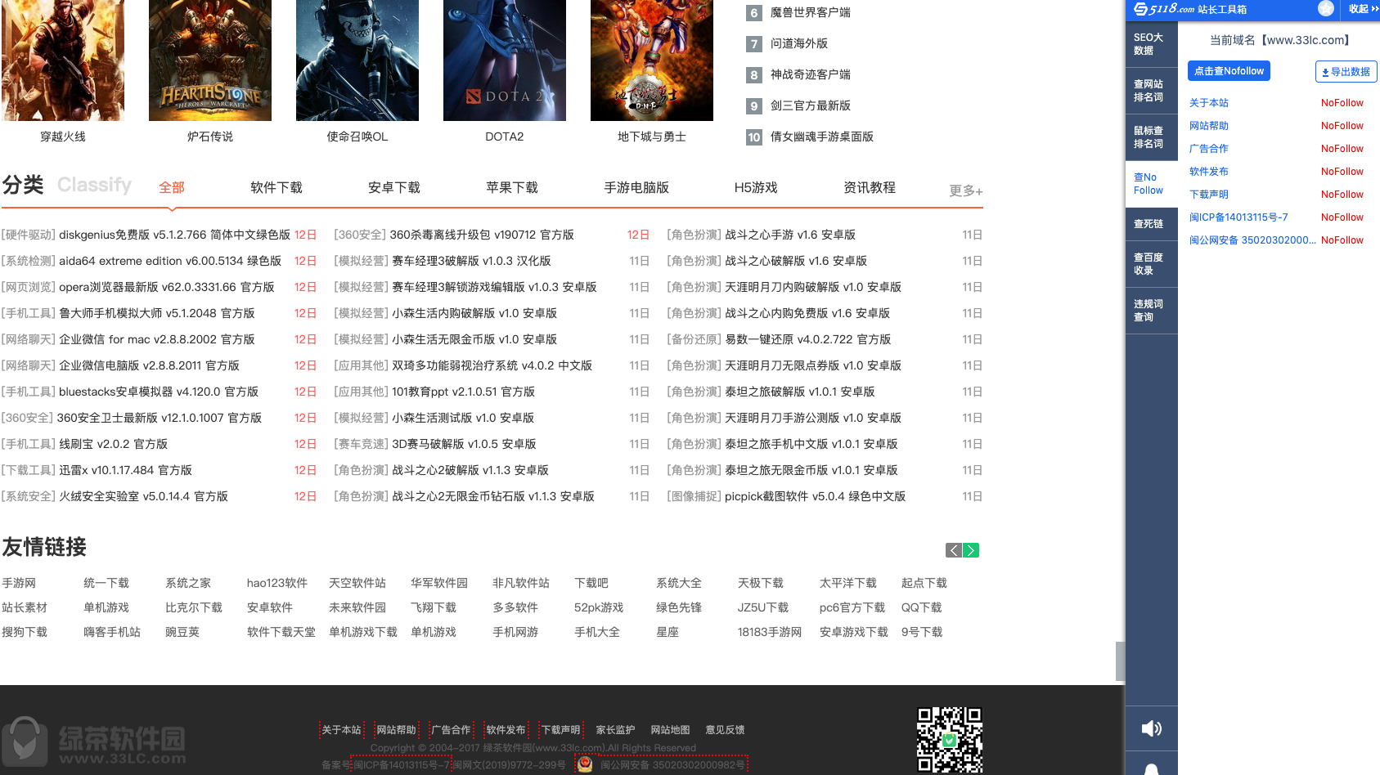Open 倩女幽魂手游桌面版 ranking link

tap(822, 137)
